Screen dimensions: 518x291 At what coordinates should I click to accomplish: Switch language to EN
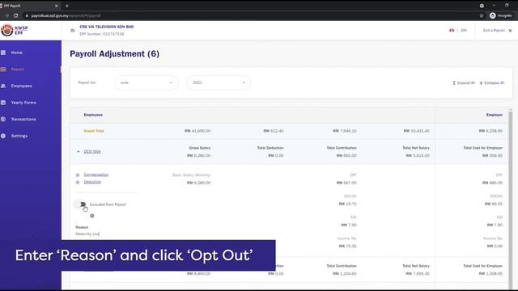(452, 31)
